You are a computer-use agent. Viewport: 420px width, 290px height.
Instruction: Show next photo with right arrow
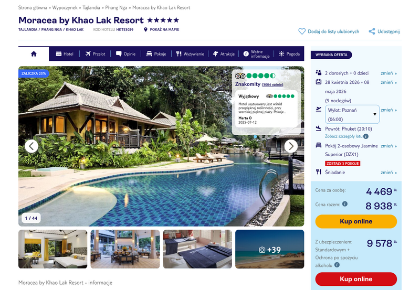click(291, 146)
